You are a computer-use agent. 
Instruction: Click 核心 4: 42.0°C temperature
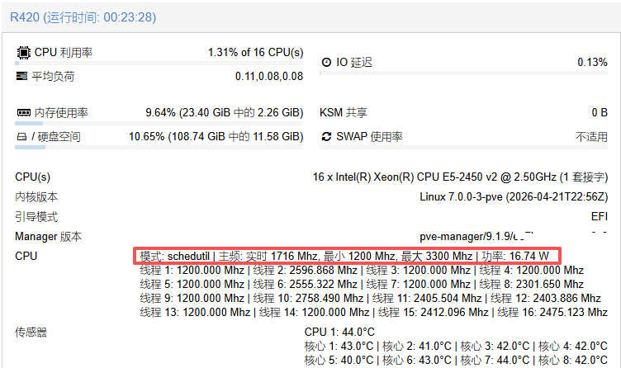click(572, 347)
